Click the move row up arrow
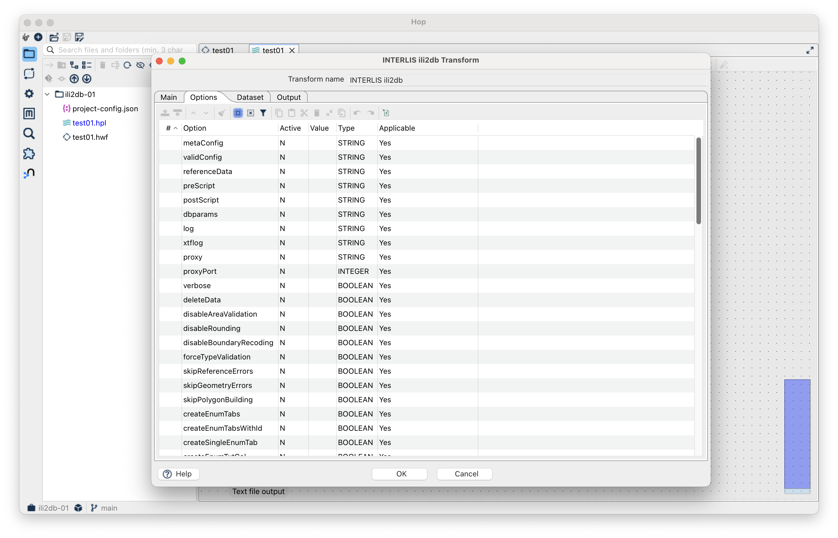This screenshot has width=838, height=538. [x=194, y=113]
